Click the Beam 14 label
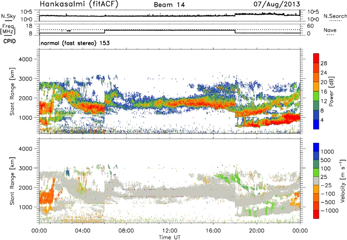The width and height of the screenshot is (347, 240). [169, 5]
